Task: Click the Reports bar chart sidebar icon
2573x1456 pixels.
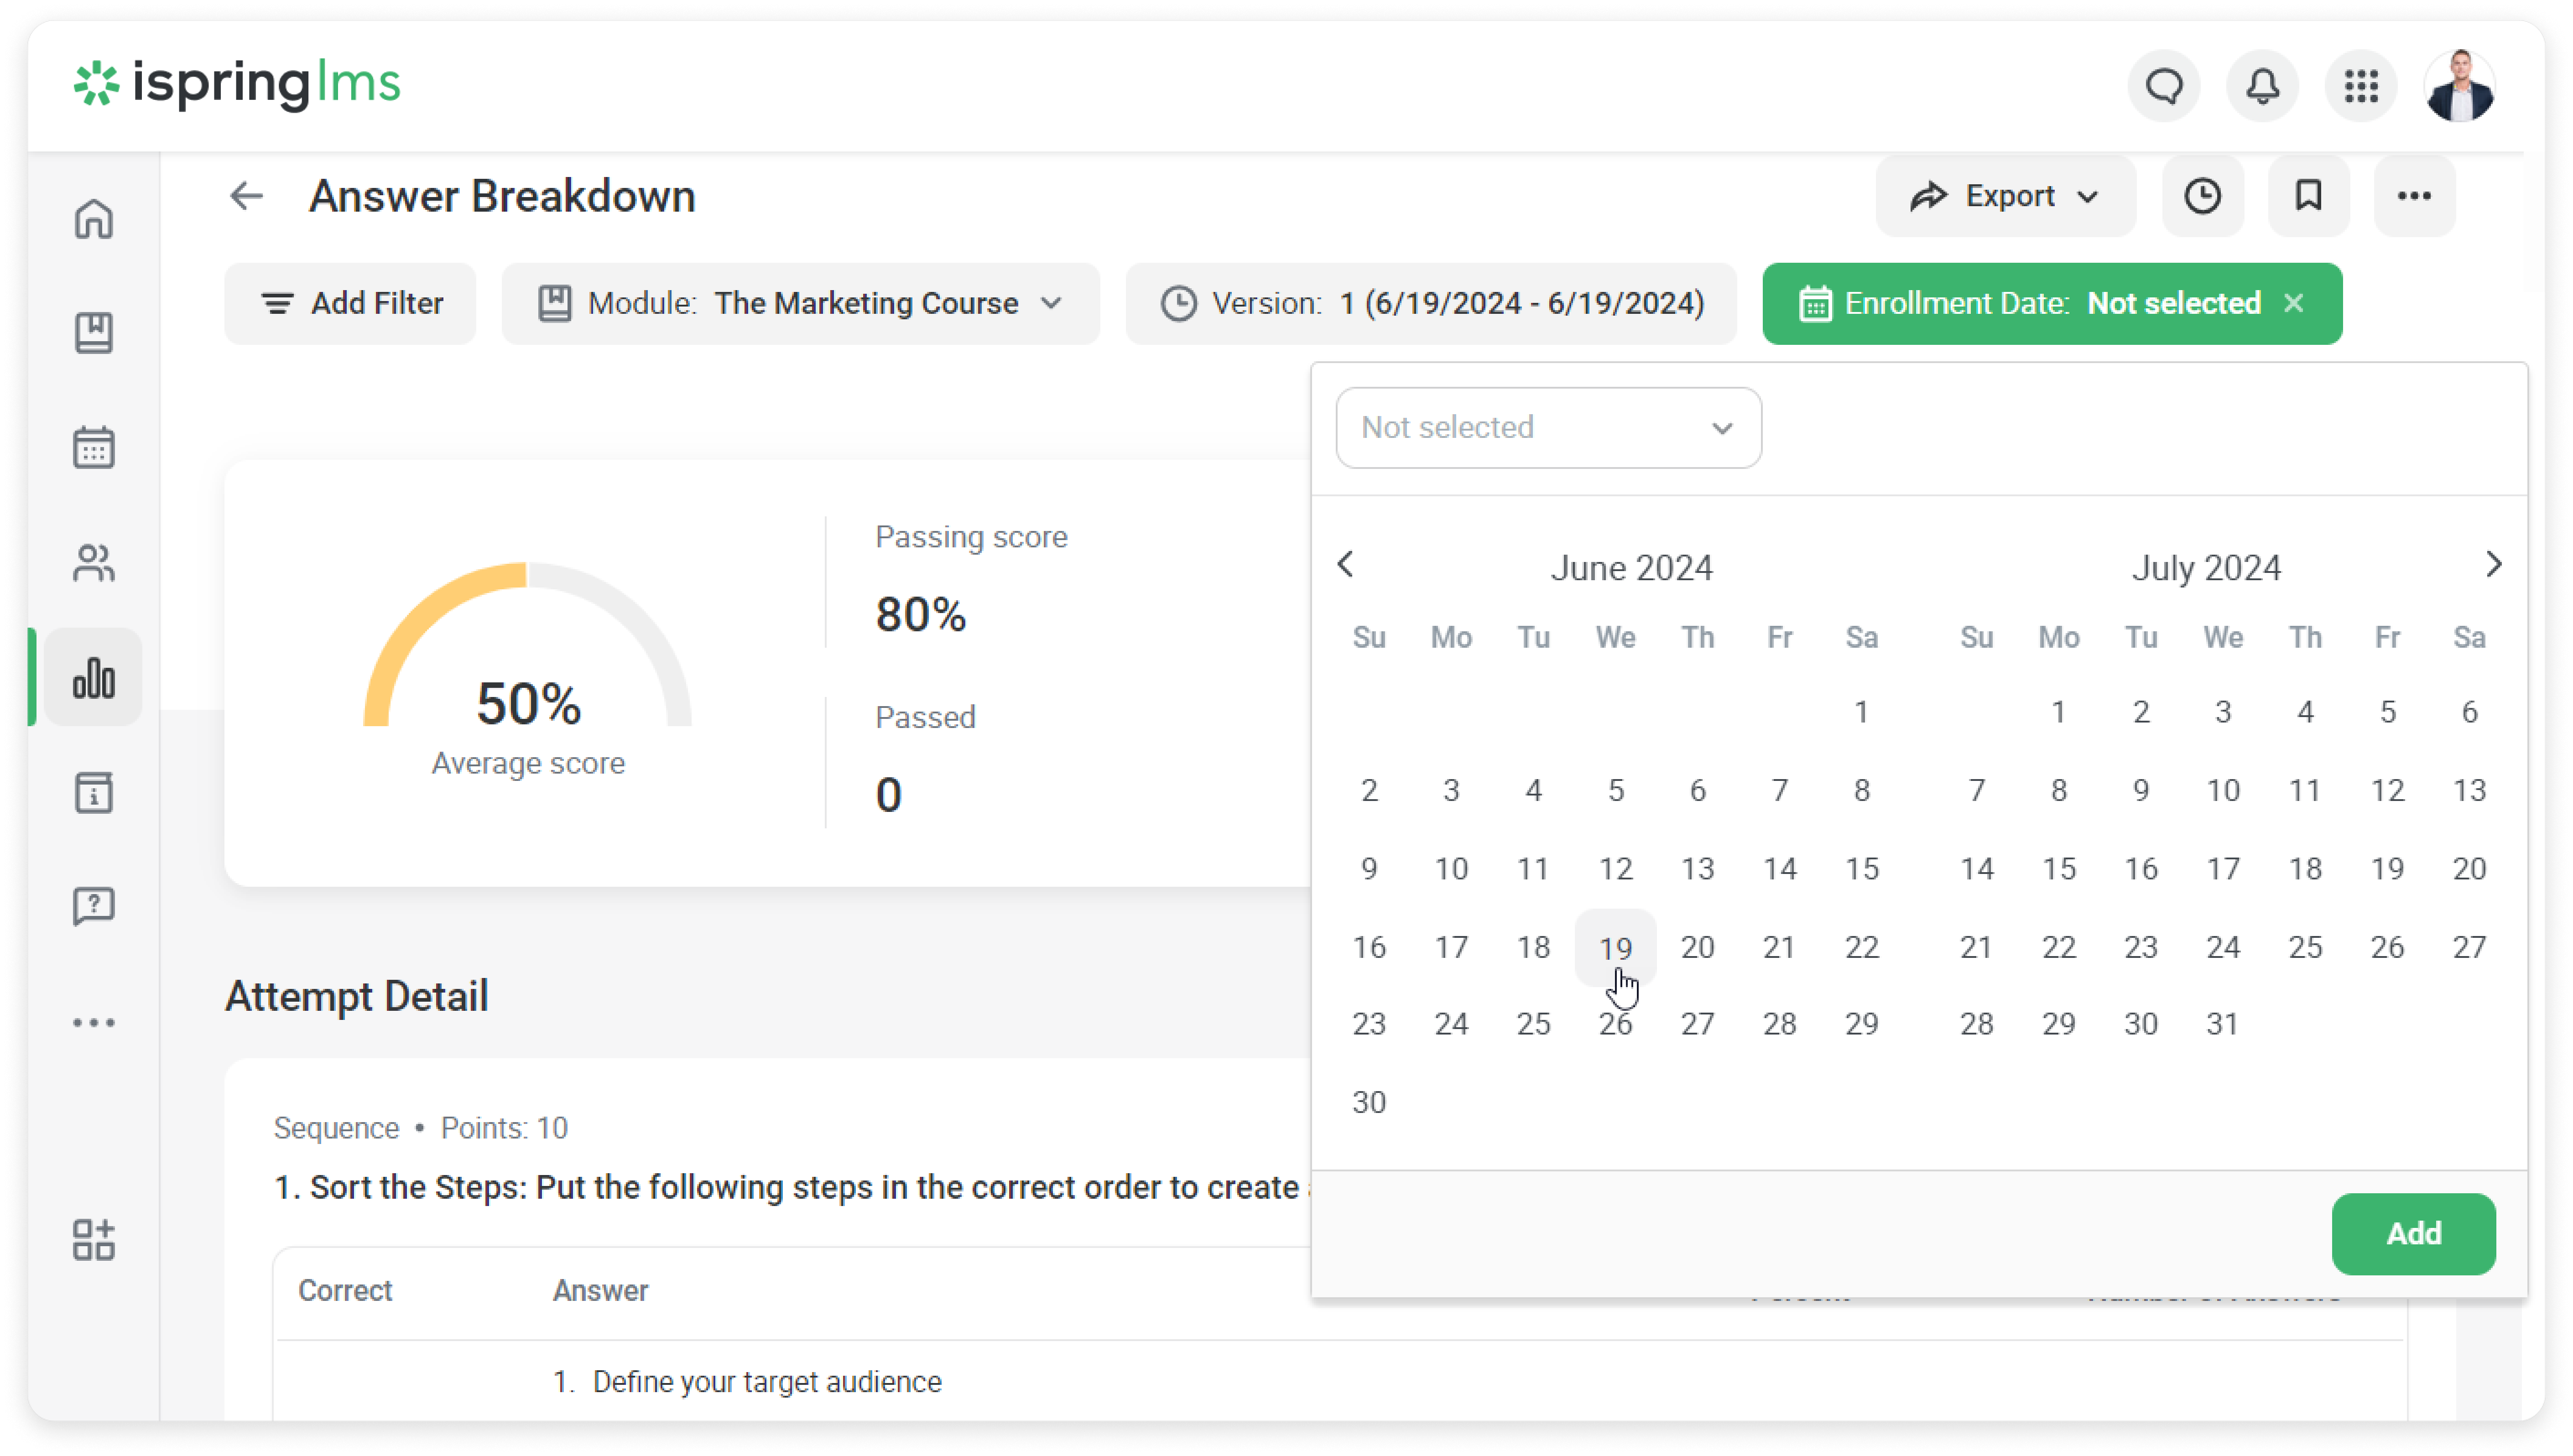Action: pyautogui.click(x=94, y=678)
